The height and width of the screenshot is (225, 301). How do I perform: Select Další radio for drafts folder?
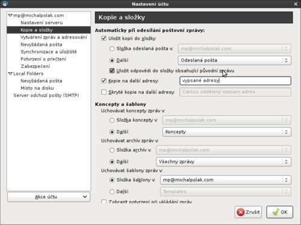coord(112,132)
